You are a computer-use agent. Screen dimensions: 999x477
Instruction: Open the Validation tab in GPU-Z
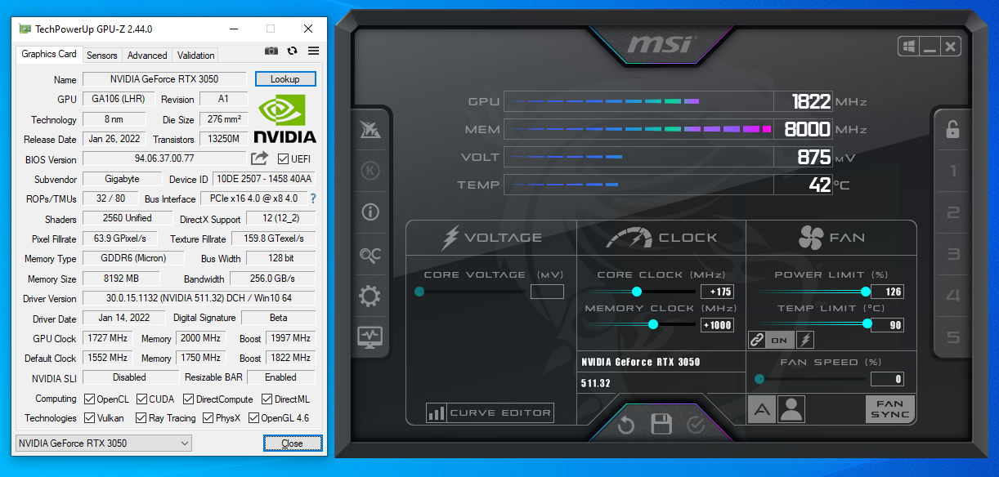(196, 56)
